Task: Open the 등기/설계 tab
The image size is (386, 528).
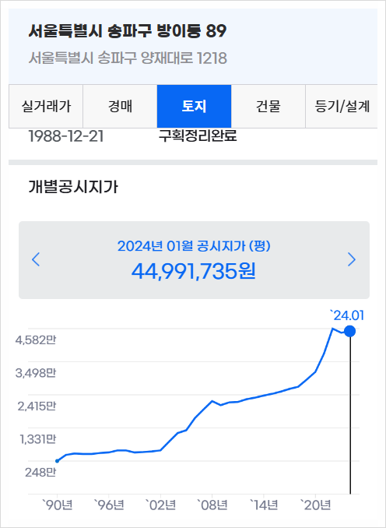Action: [342, 107]
